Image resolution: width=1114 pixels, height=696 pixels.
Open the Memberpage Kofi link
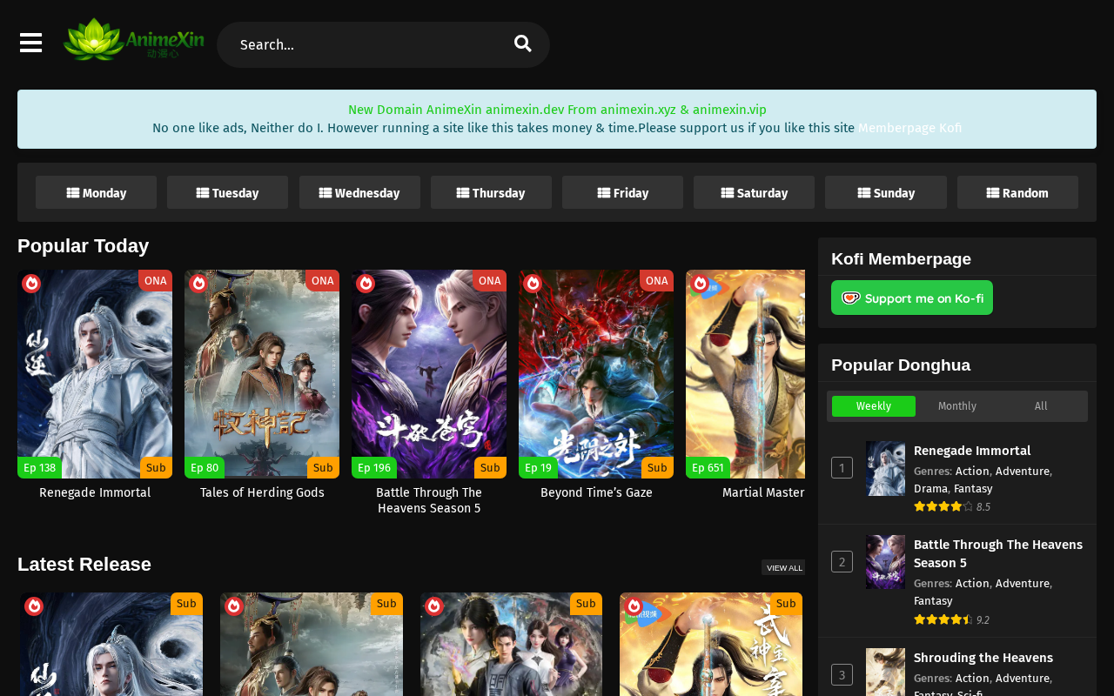tap(910, 128)
